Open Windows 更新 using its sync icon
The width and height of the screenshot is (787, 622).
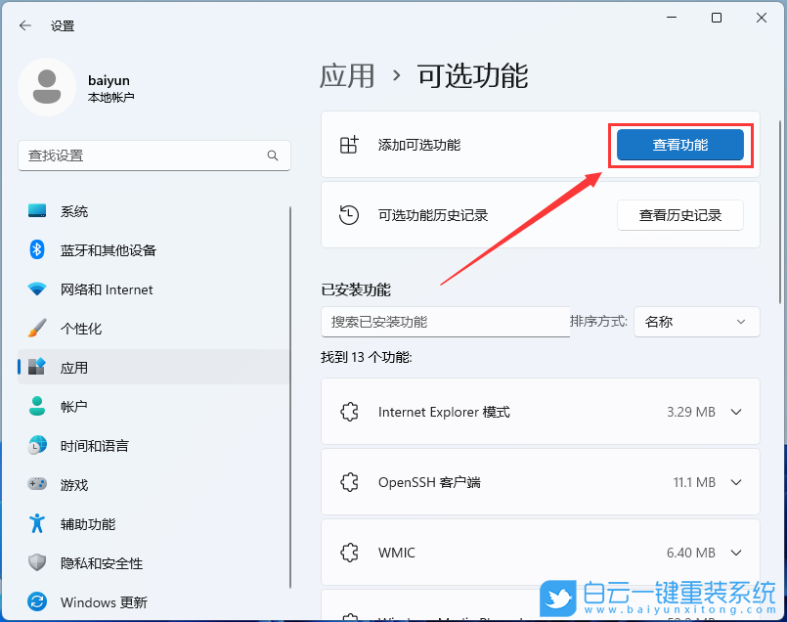point(36,601)
